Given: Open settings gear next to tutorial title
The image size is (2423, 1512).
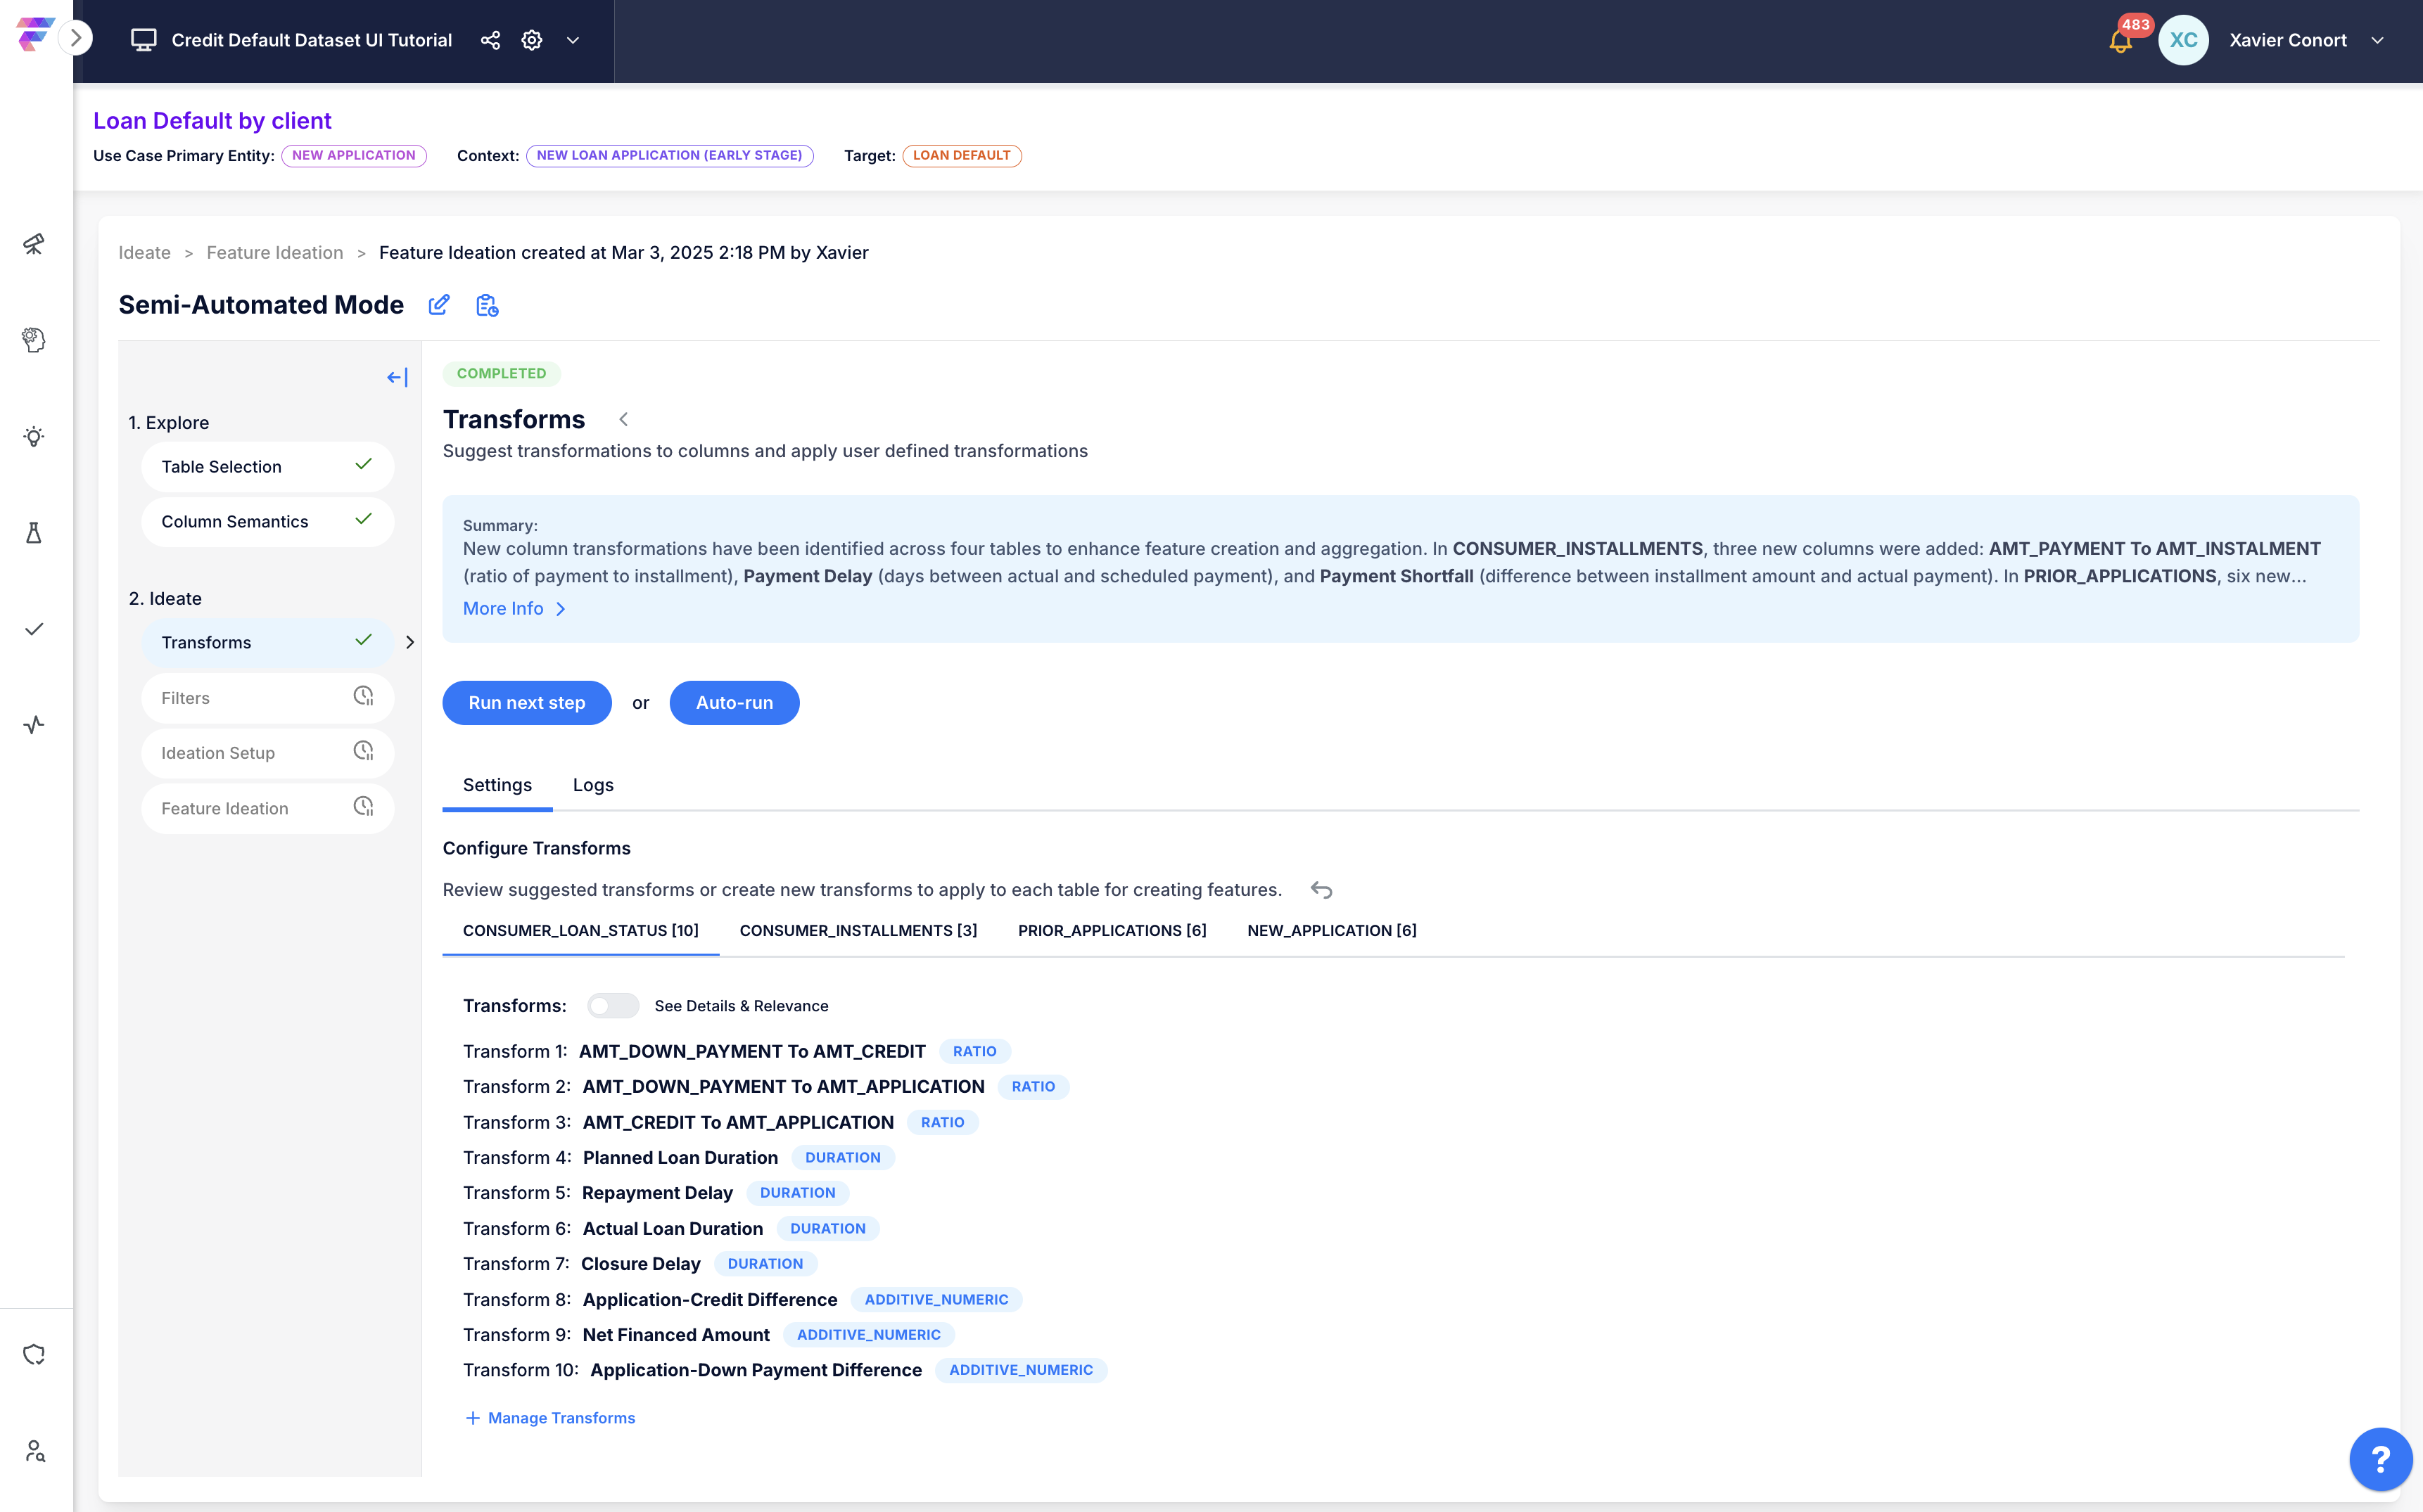Looking at the screenshot, I should pos(532,40).
